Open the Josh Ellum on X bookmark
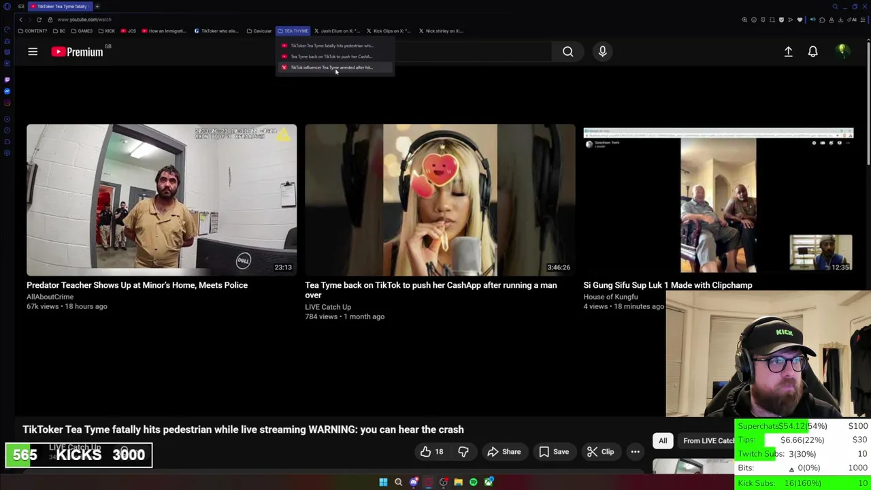The height and width of the screenshot is (490, 871). [x=337, y=31]
